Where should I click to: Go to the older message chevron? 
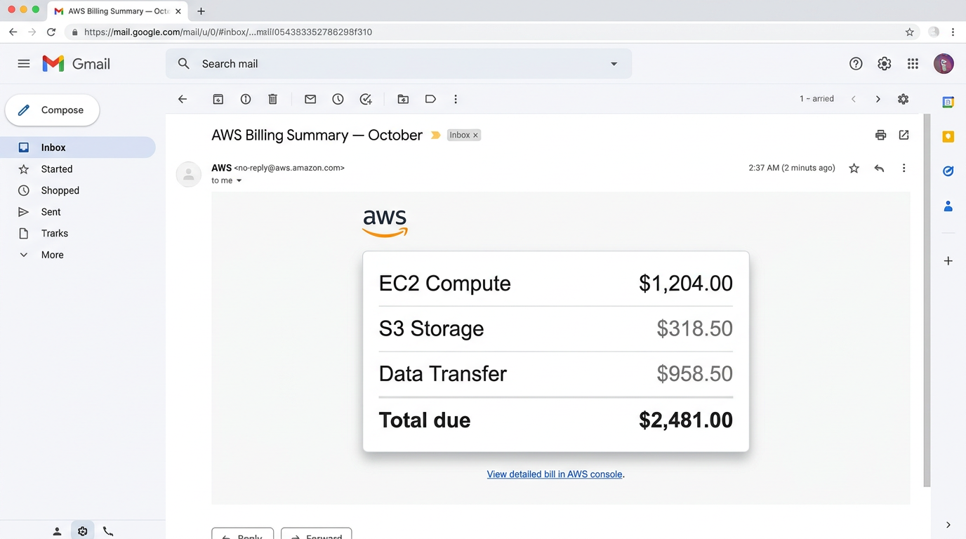pyautogui.click(x=878, y=99)
